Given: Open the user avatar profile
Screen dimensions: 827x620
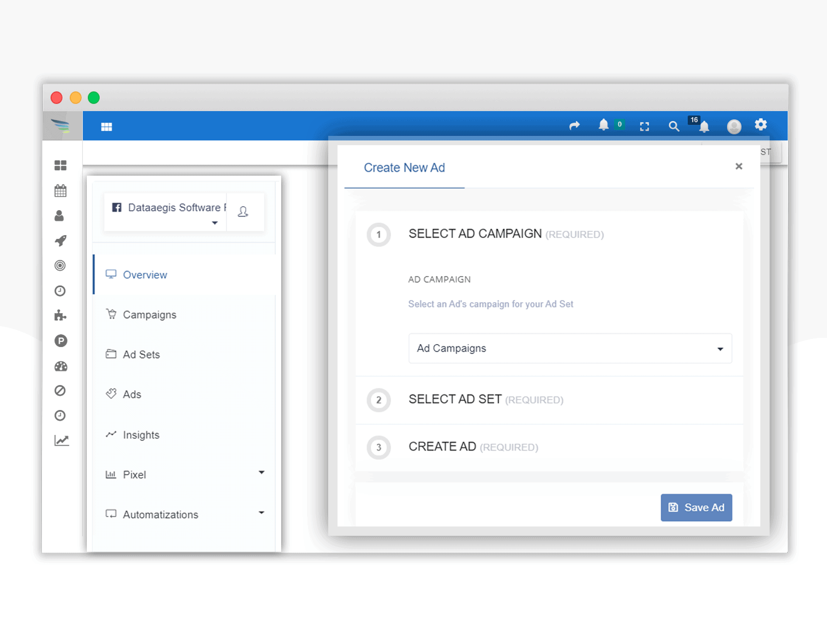Looking at the screenshot, I should [734, 127].
